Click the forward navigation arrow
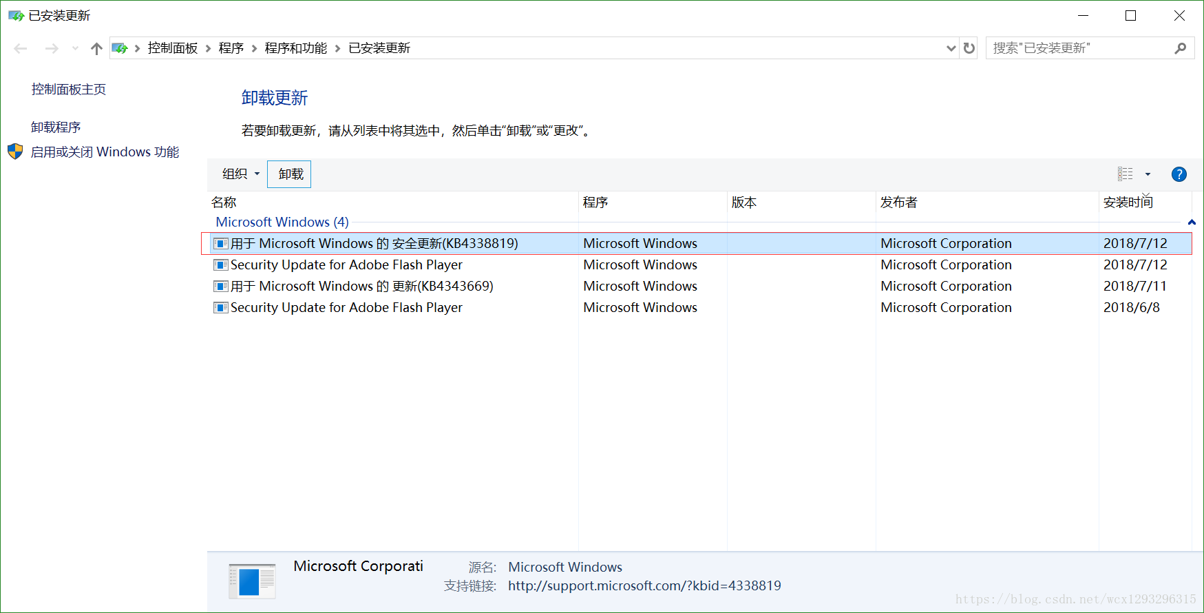 52,48
